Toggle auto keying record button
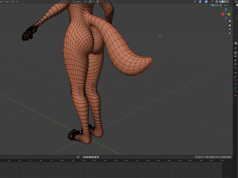 (78, 157)
